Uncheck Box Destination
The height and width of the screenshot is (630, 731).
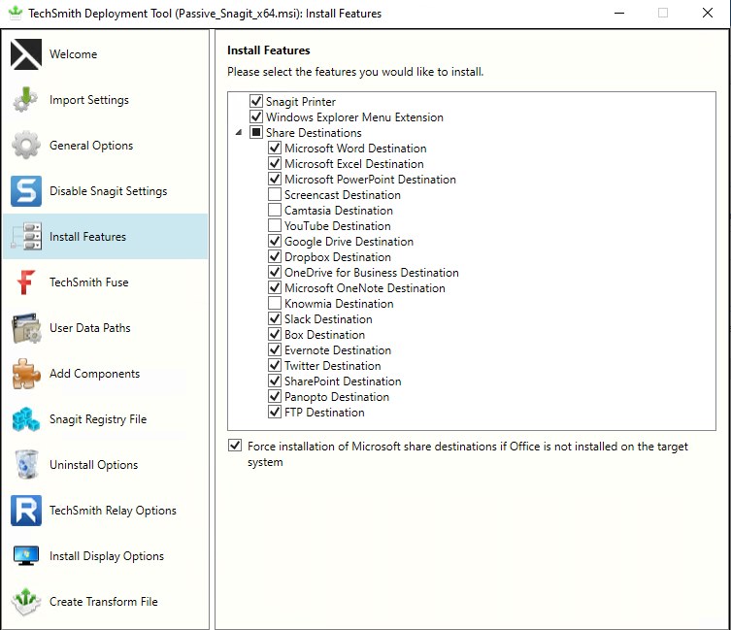(275, 334)
